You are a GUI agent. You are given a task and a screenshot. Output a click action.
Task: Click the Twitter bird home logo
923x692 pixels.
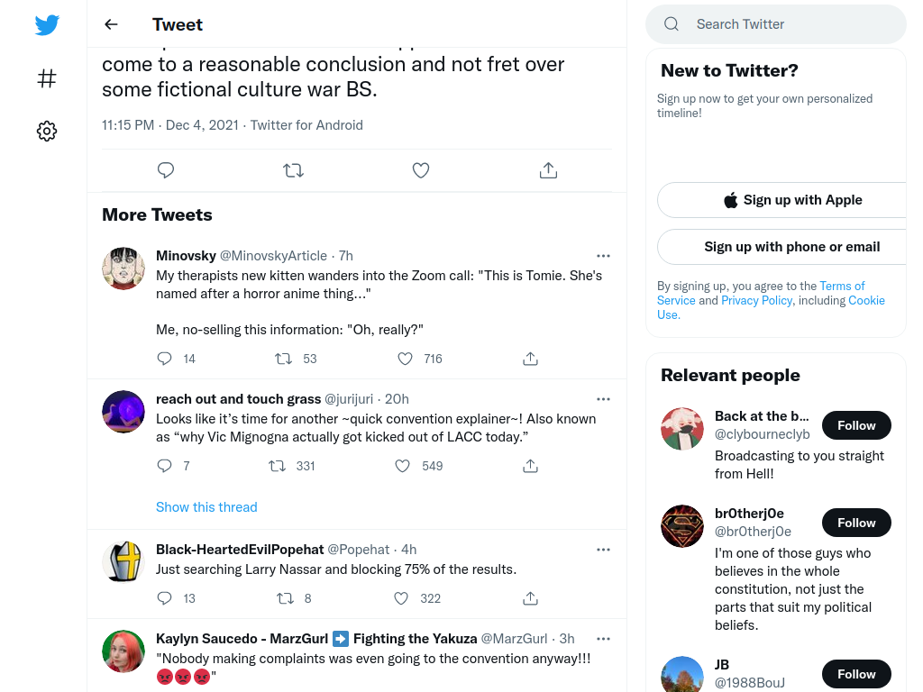(47, 24)
